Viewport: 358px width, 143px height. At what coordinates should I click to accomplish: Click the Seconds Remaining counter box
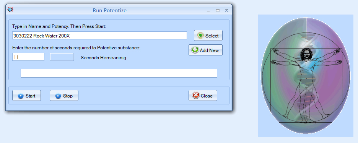click(x=62, y=57)
